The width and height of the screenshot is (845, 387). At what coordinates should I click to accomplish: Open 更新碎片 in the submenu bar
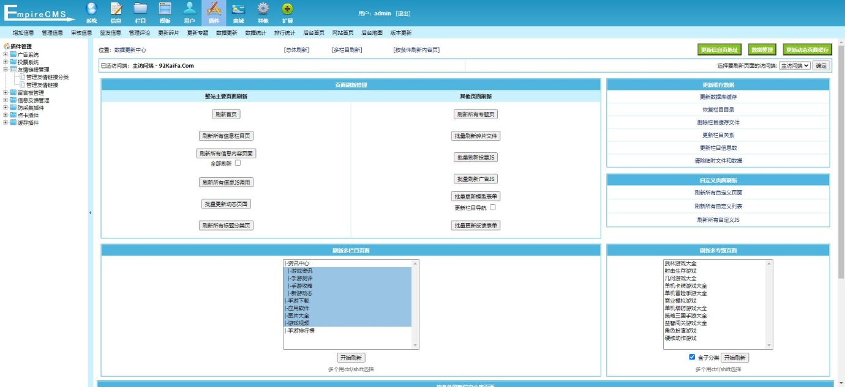coord(168,32)
